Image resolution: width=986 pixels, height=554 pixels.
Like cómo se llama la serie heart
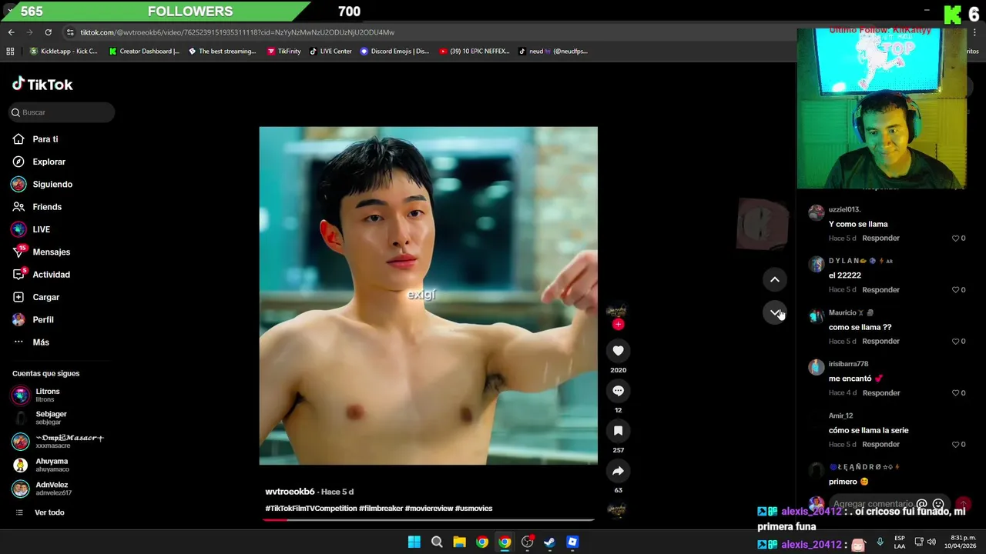click(956, 445)
